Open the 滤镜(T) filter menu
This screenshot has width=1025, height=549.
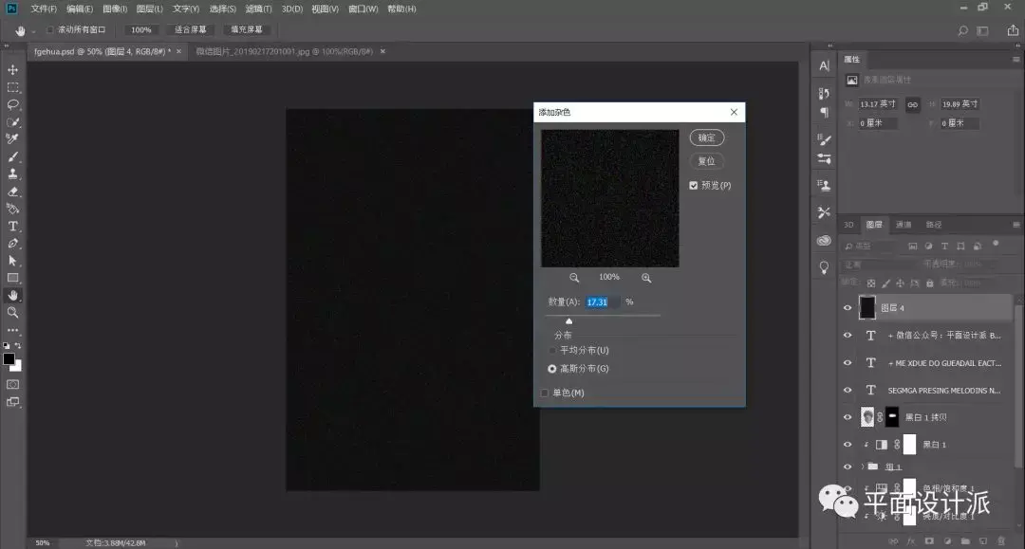(258, 9)
